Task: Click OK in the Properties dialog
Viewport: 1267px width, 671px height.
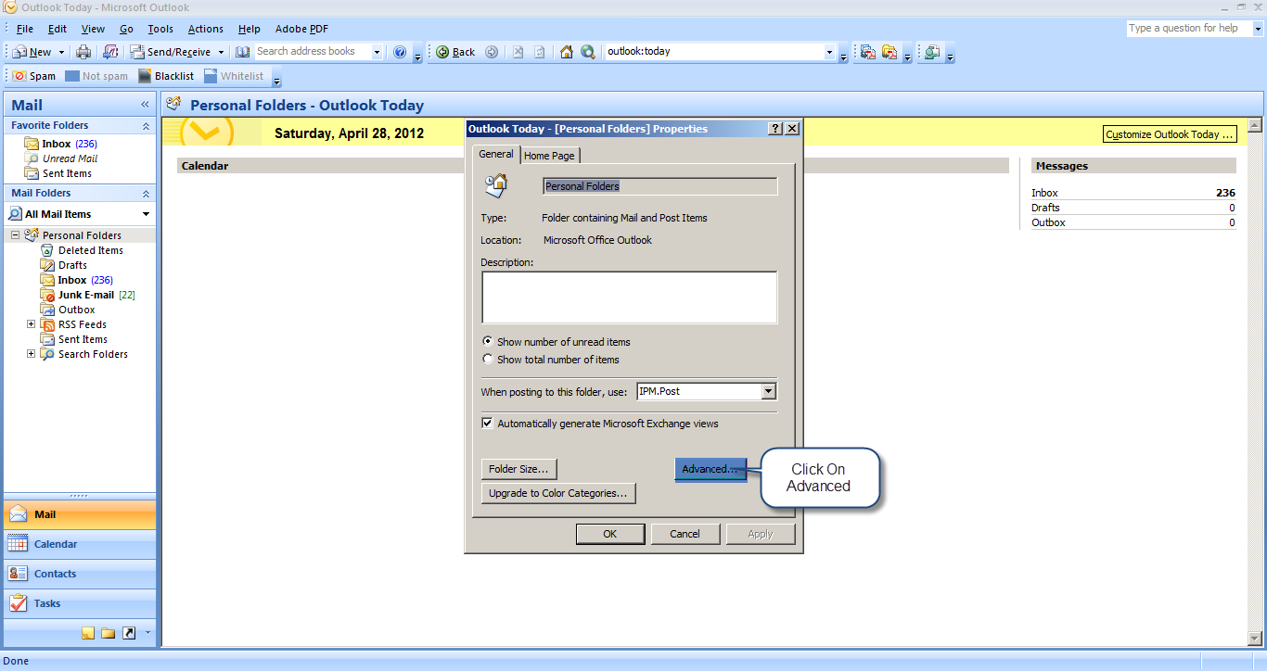Action: click(x=610, y=534)
